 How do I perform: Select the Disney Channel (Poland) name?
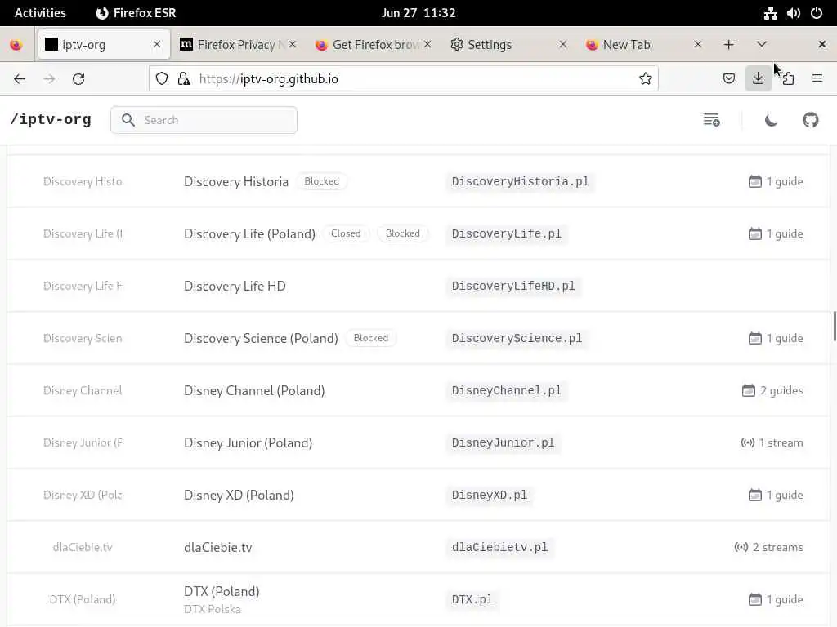[254, 390]
